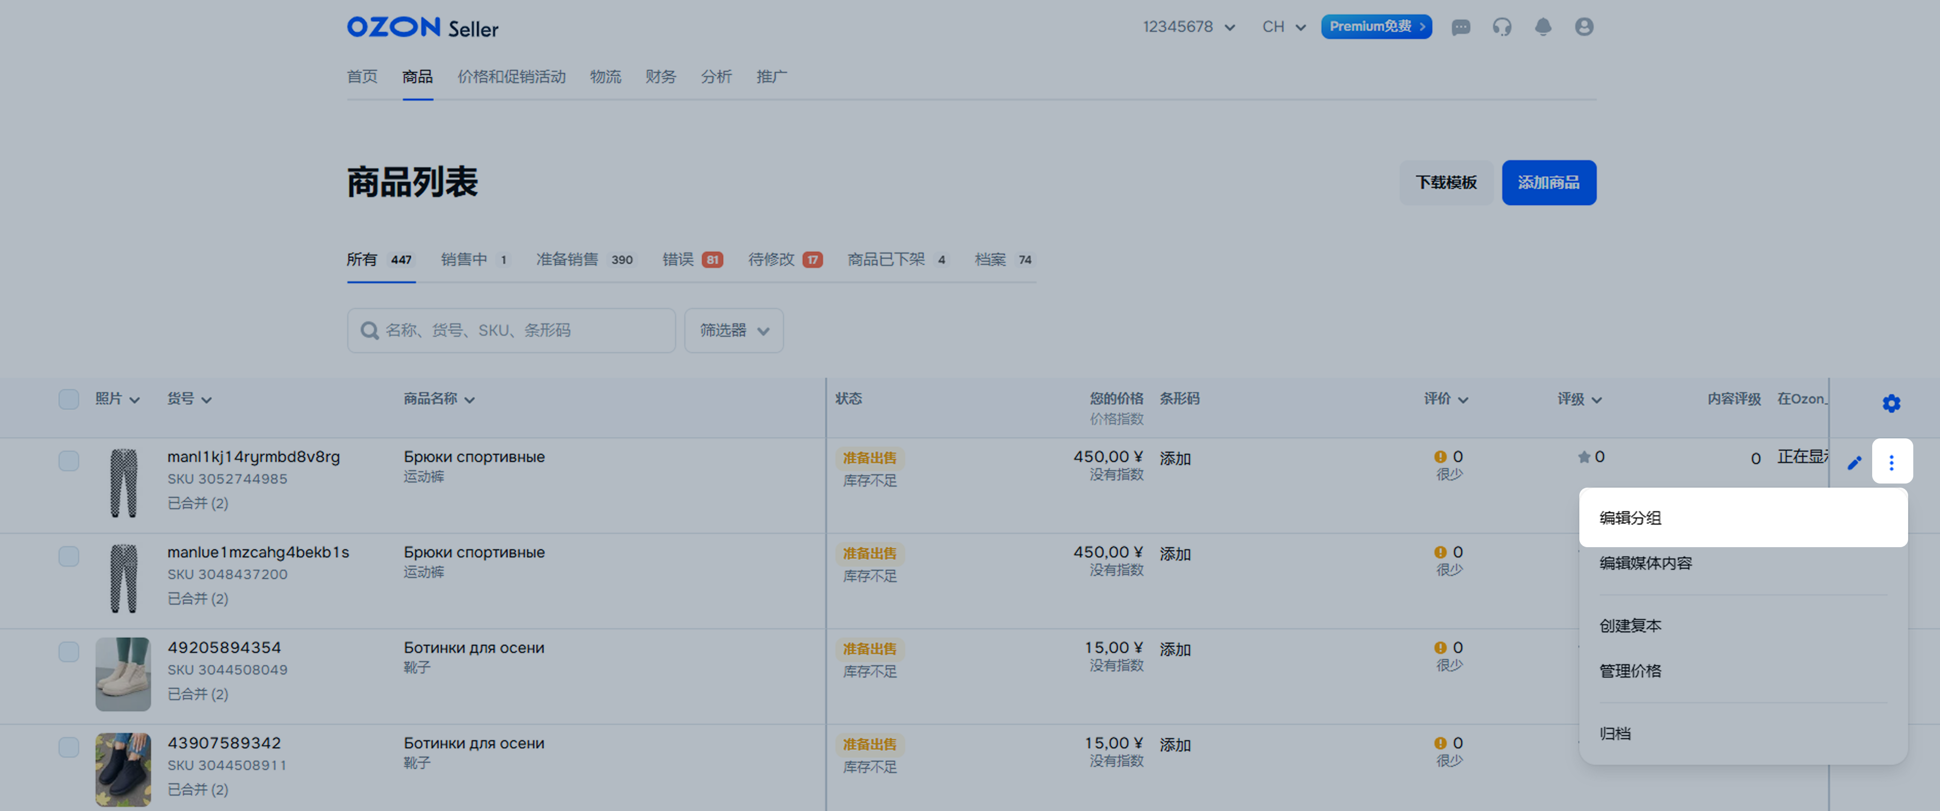Open the CH language dropdown

click(1282, 27)
